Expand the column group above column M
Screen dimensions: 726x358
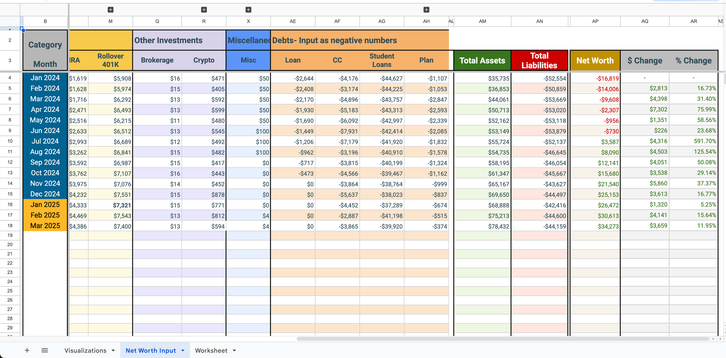click(x=110, y=10)
